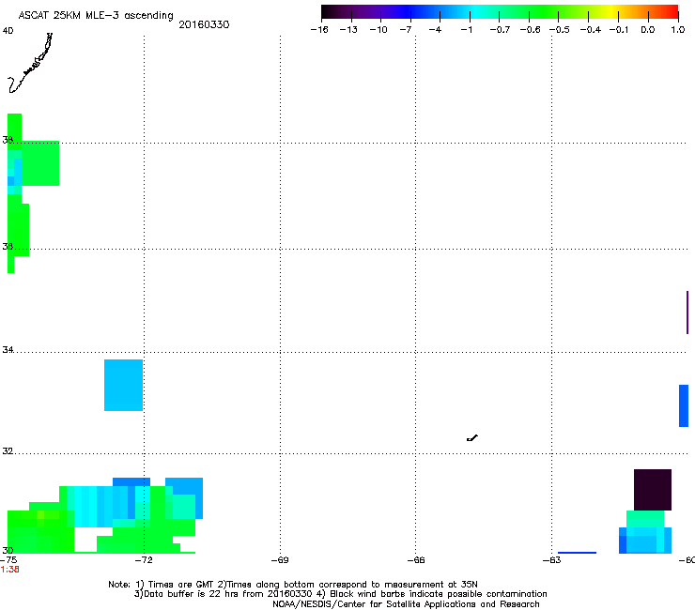The width and height of the screenshot is (695, 610).
Task: Click the longitude label -66
Action: [416, 560]
